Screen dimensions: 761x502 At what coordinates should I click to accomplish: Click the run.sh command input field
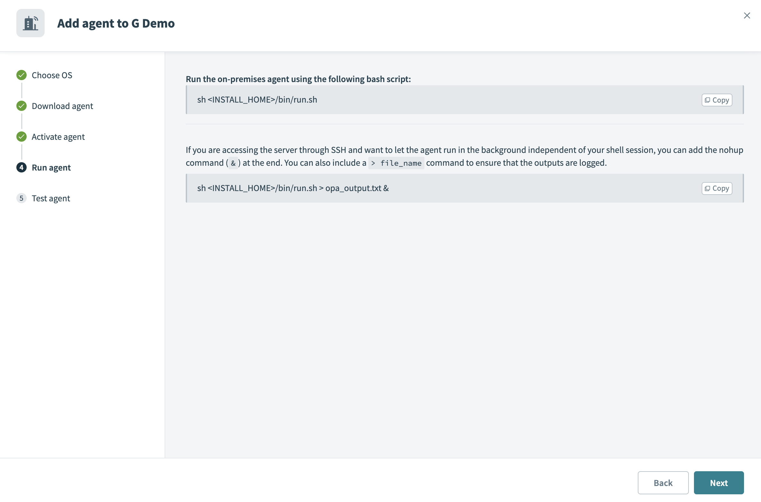(x=464, y=99)
